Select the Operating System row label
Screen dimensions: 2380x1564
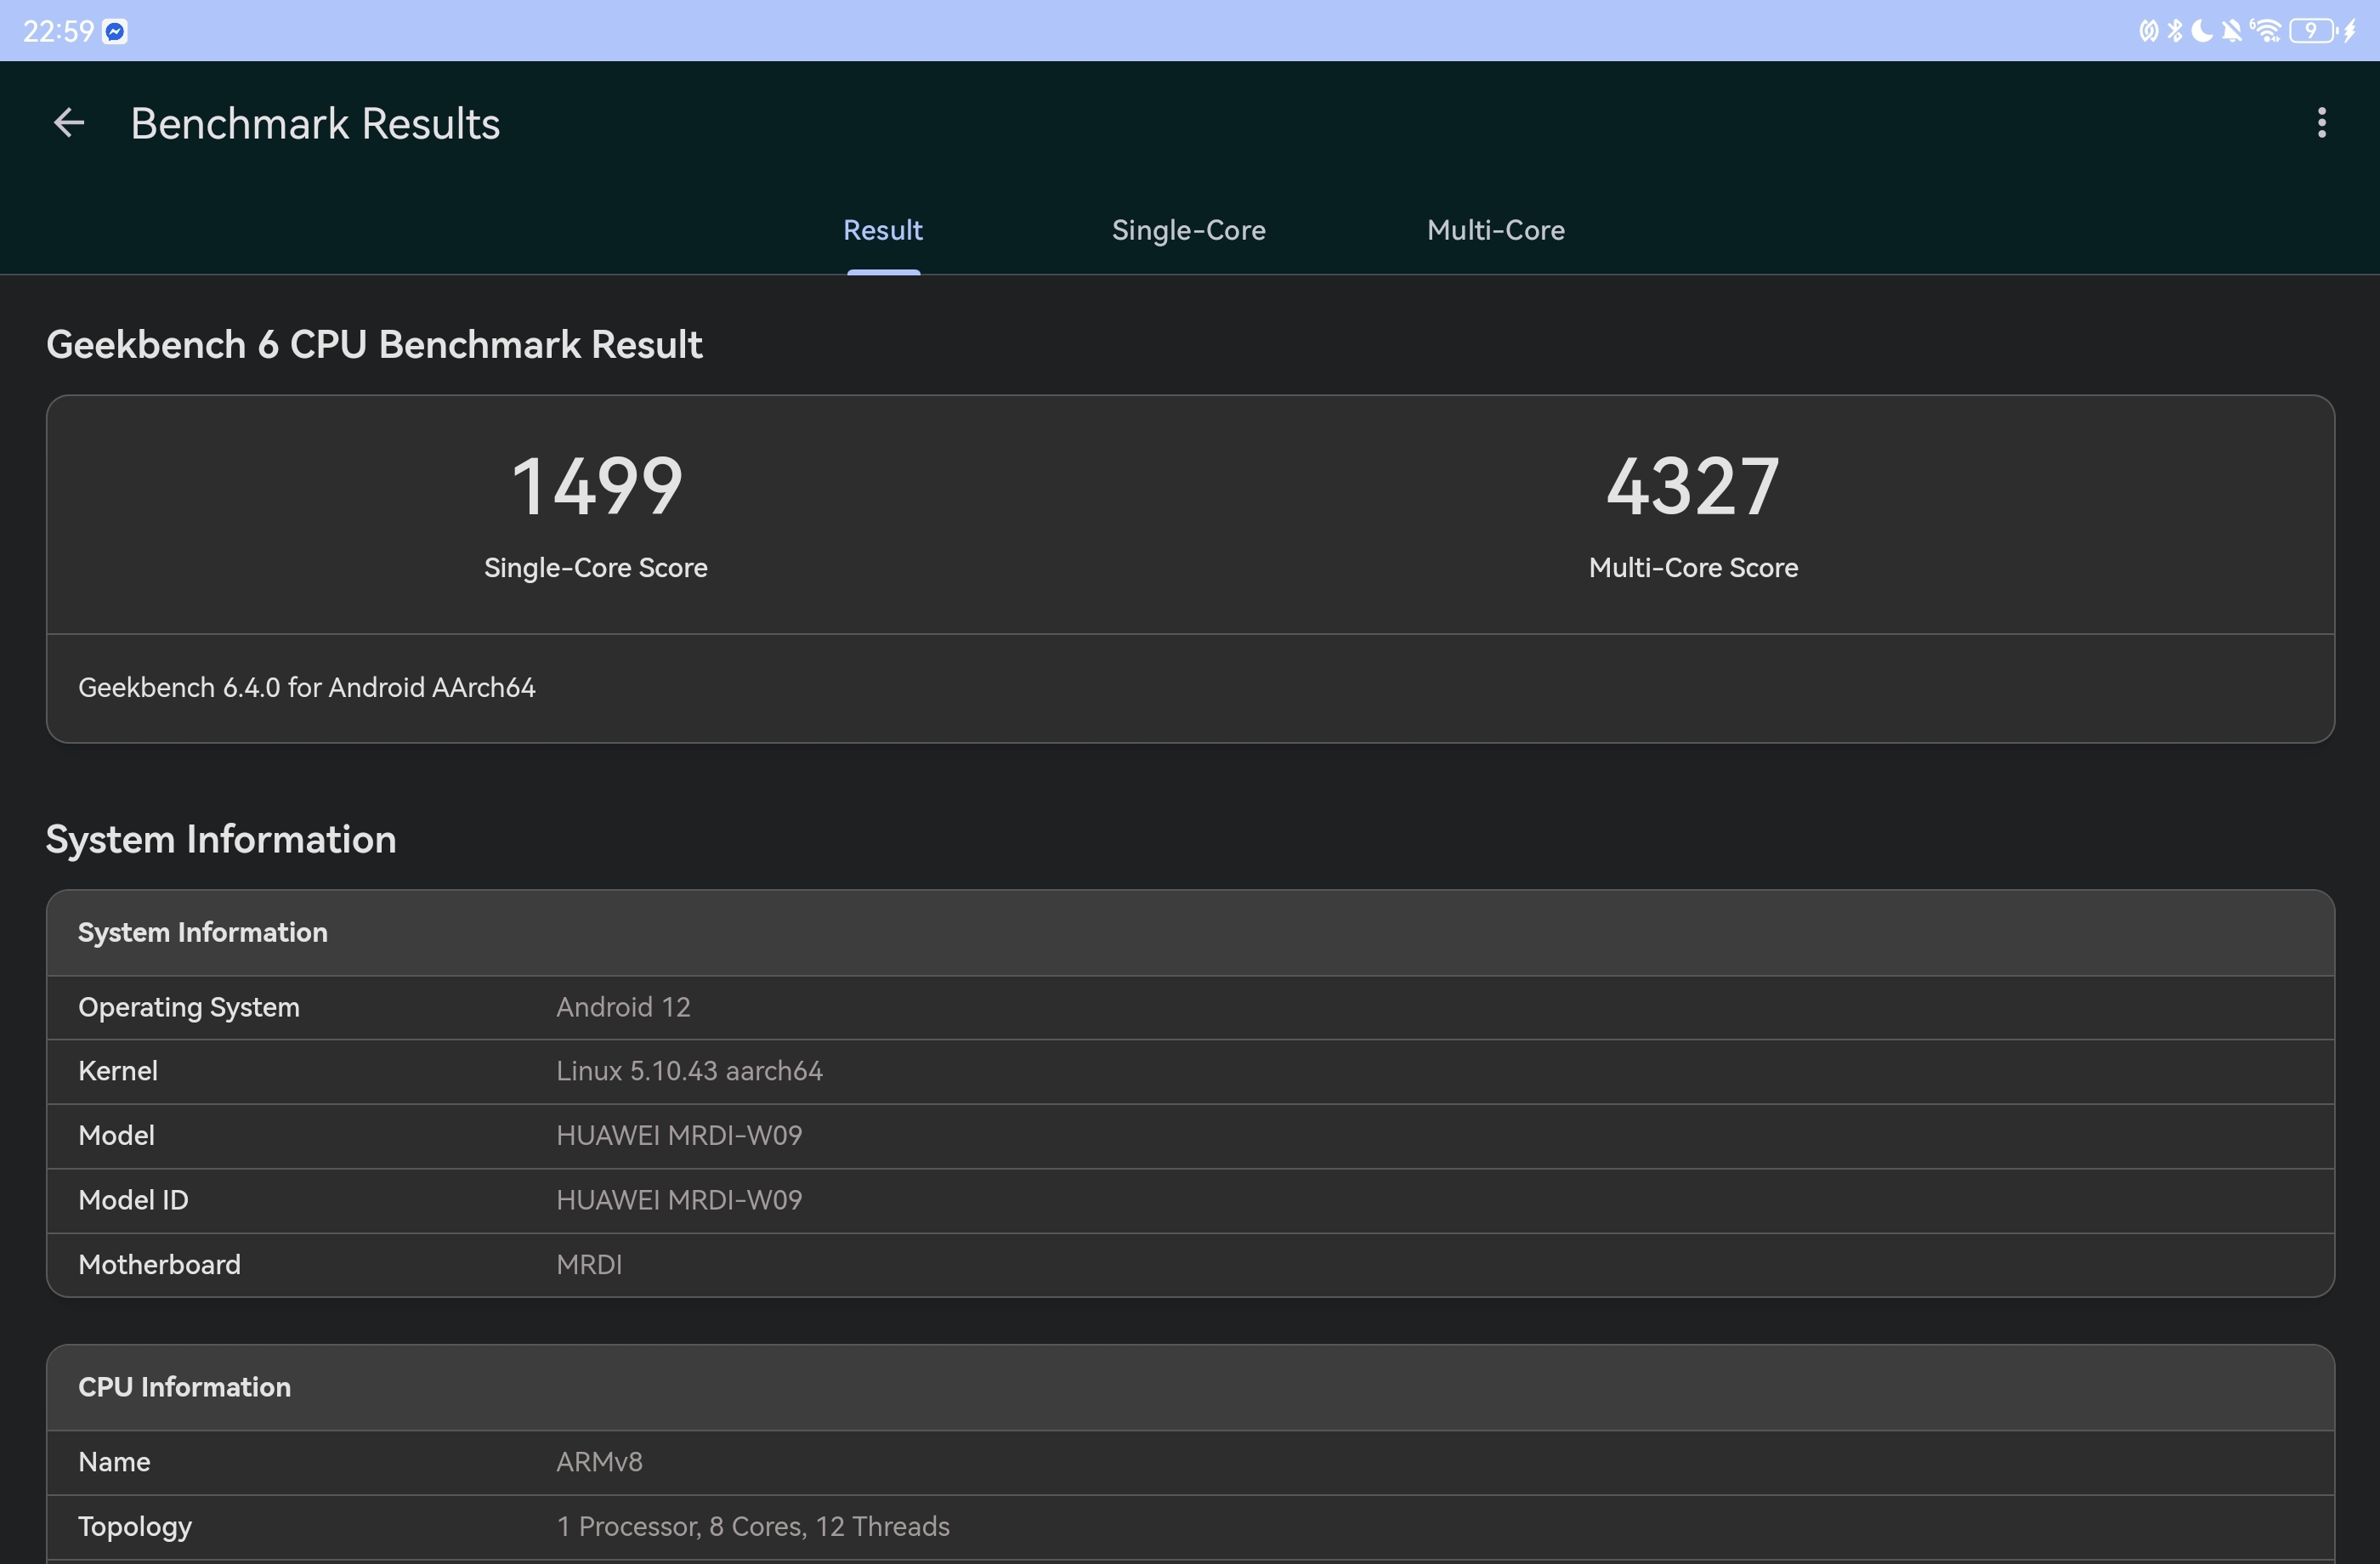click(x=189, y=1008)
